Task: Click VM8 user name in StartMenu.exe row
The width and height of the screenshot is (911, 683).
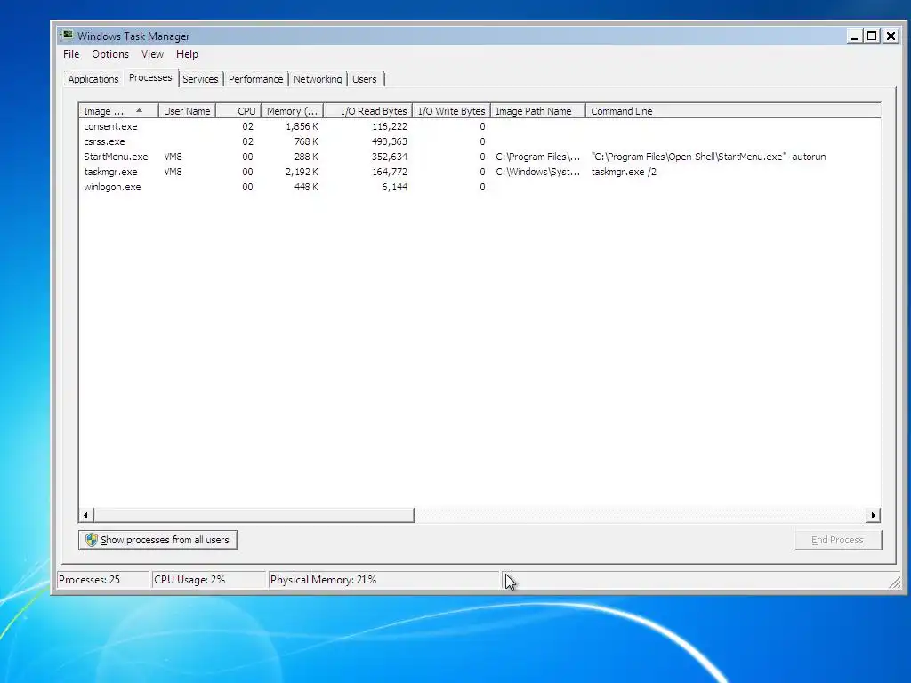Action: (x=173, y=157)
